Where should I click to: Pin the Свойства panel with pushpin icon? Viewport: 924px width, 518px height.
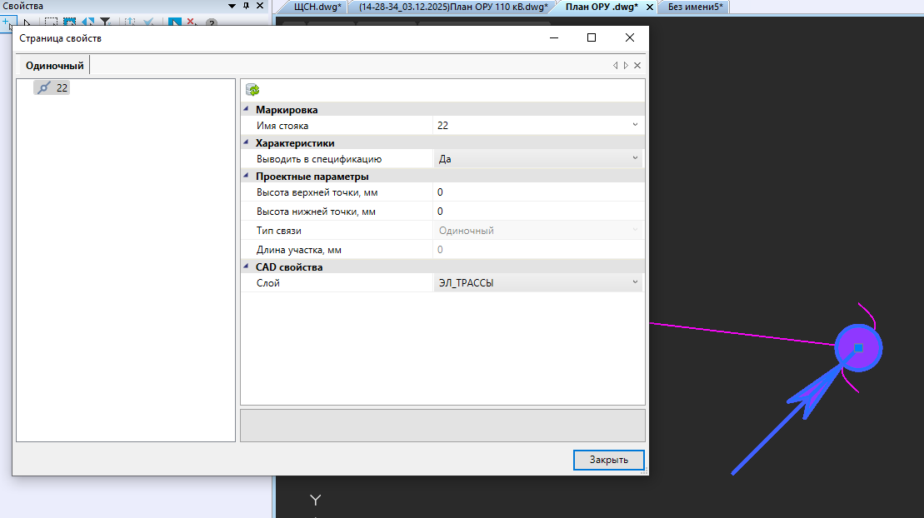[244, 6]
